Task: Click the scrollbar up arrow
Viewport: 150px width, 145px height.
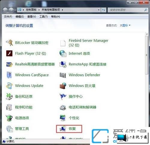Action: [147, 34]
